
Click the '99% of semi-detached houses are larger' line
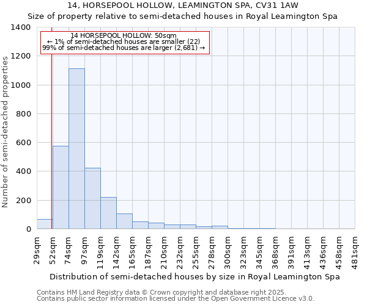pos(124,48)
